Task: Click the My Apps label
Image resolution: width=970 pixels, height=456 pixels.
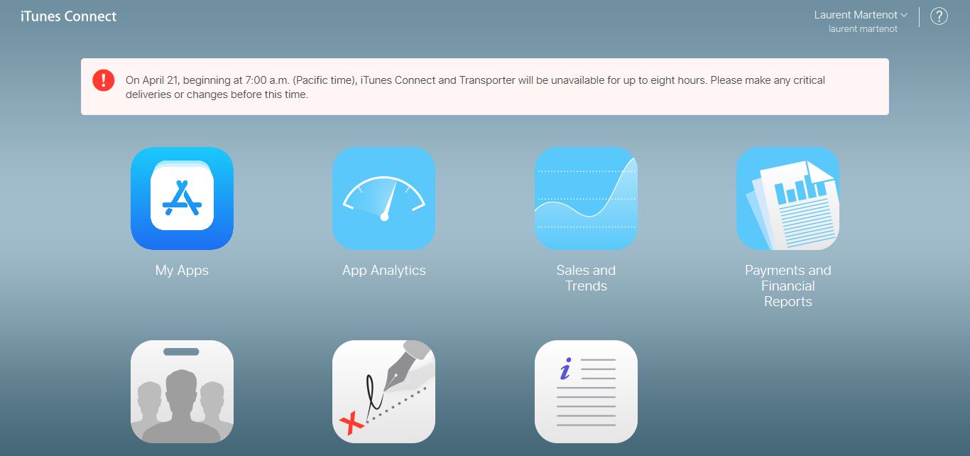Action: pos(182,271)
